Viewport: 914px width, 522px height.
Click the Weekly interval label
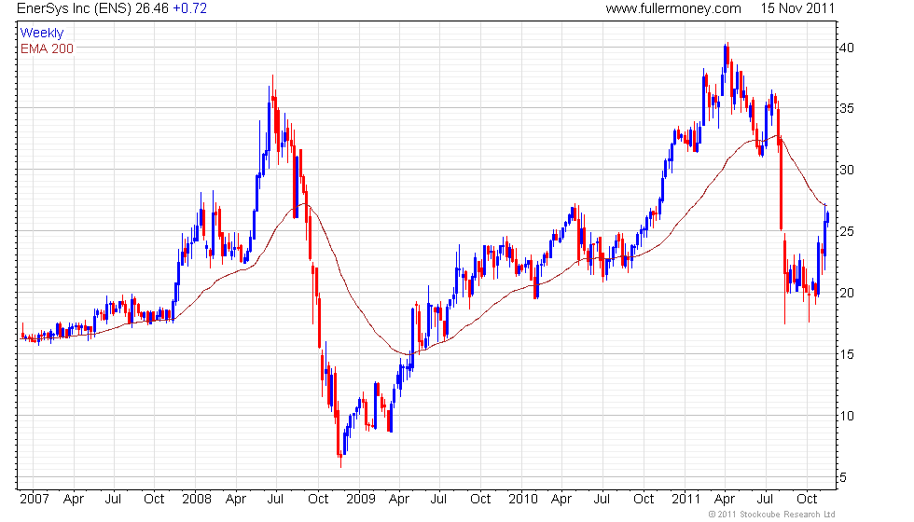[41, 34]
